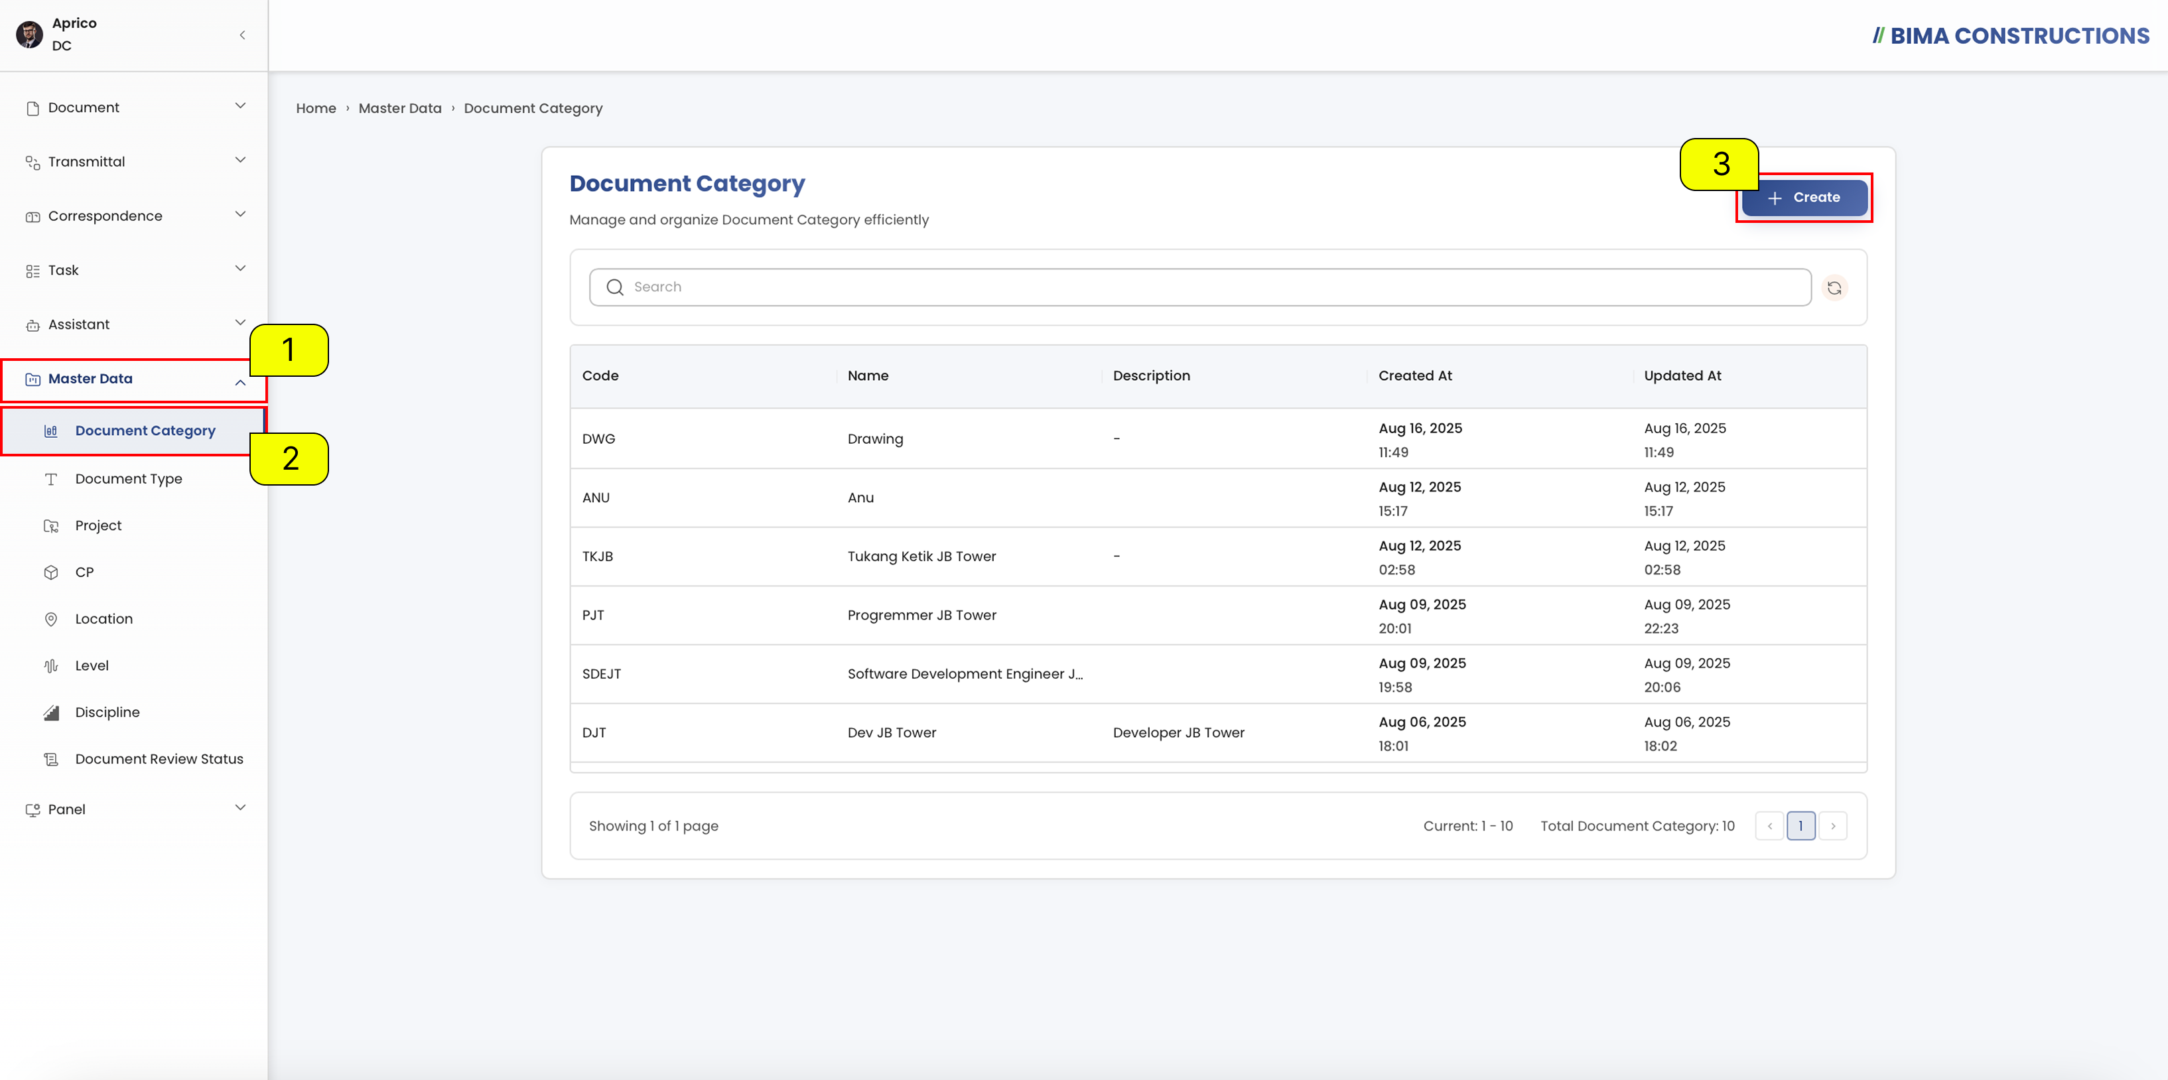Refresh the table with the reload icon
2168x1080 pixels.
coord(1834,288)
